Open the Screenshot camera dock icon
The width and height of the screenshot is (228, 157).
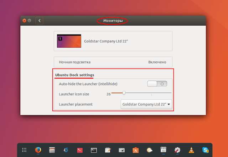click(122, 150)
